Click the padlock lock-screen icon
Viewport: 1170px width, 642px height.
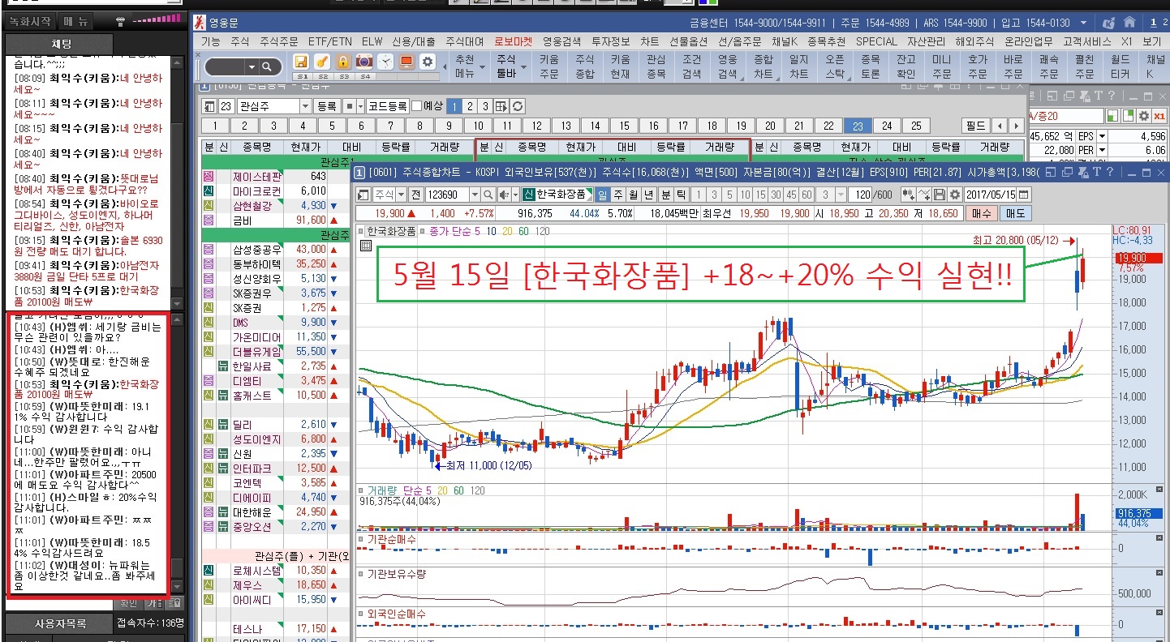coord(343,62)
